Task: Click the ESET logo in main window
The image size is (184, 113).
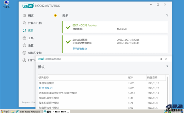Action: point(28,6)
